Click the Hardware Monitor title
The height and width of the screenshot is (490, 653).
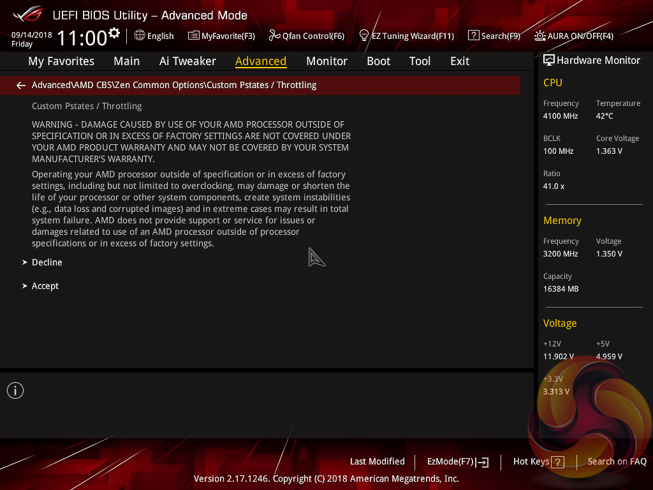[x=598, y=61]
